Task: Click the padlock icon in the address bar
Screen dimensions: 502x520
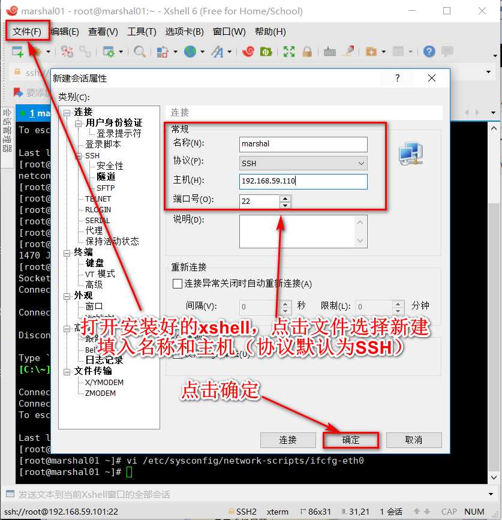Action: [x=17, y=72]
